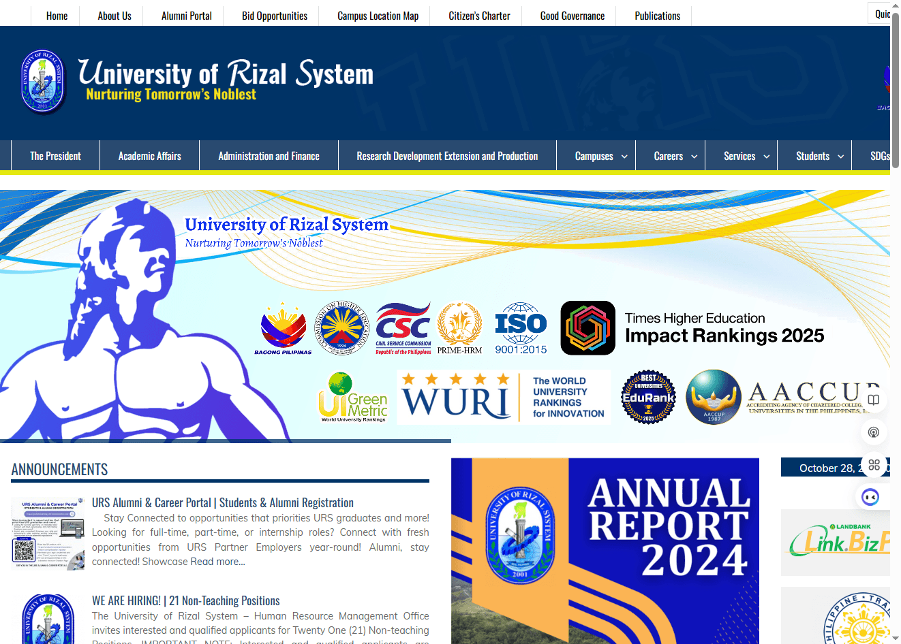Click Read more in alumni portal announcement
Screen dimensions: 901x644
coord(217,562)
